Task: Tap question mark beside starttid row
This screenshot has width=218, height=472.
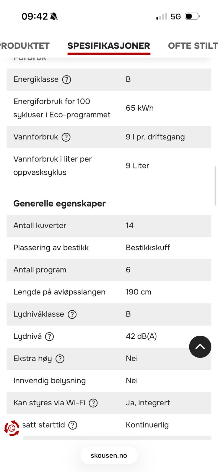Action: click(73, 425)
